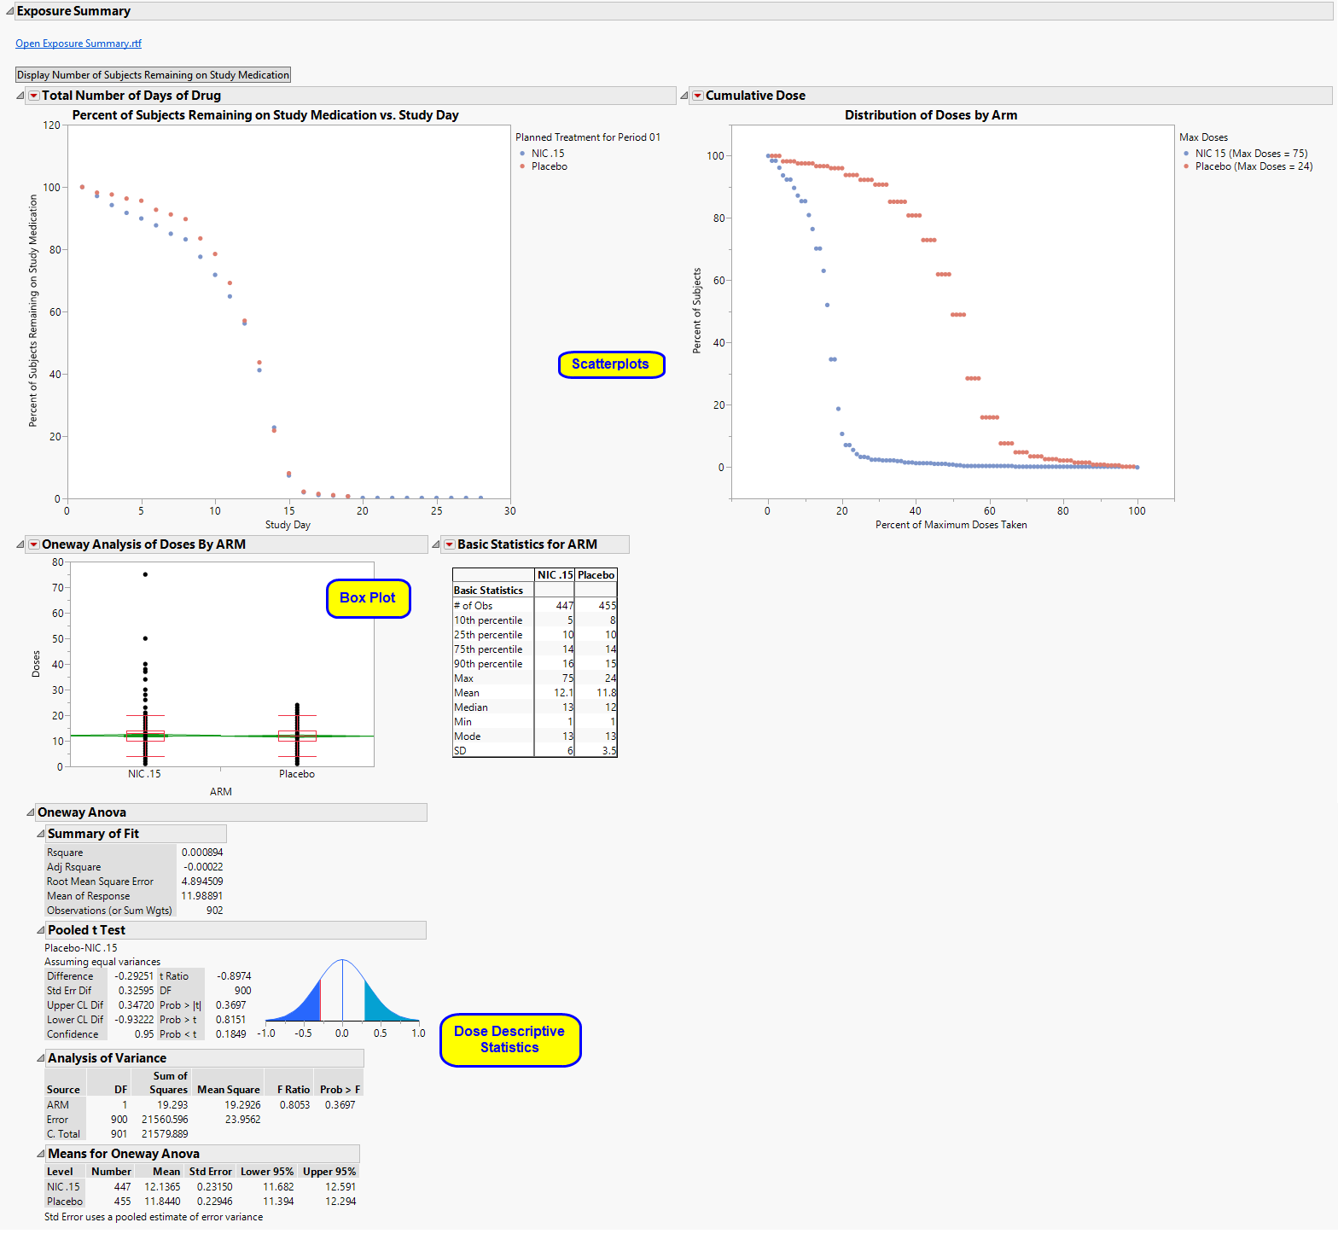Open the Cumulative Dose red triangle menu
This screenshot has width=1338, height=1234.
click(x=697, y=96)
